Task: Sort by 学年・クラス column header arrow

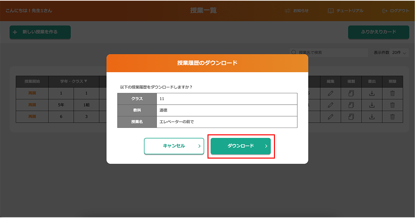Action: [x=86, y=81]
